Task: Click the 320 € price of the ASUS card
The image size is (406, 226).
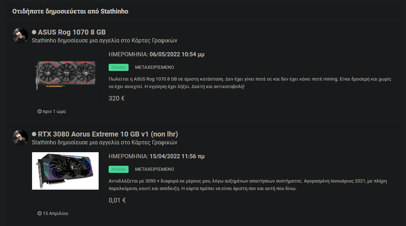Action: click(x=116, y=98)
